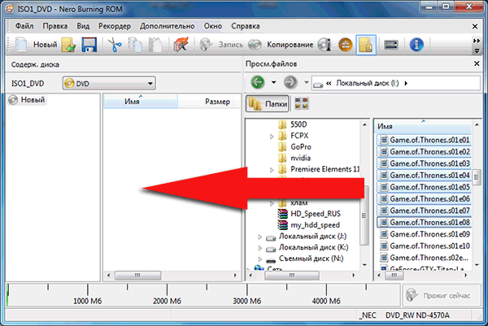Open the forward button history dropdown arrow

coord(307,82)
